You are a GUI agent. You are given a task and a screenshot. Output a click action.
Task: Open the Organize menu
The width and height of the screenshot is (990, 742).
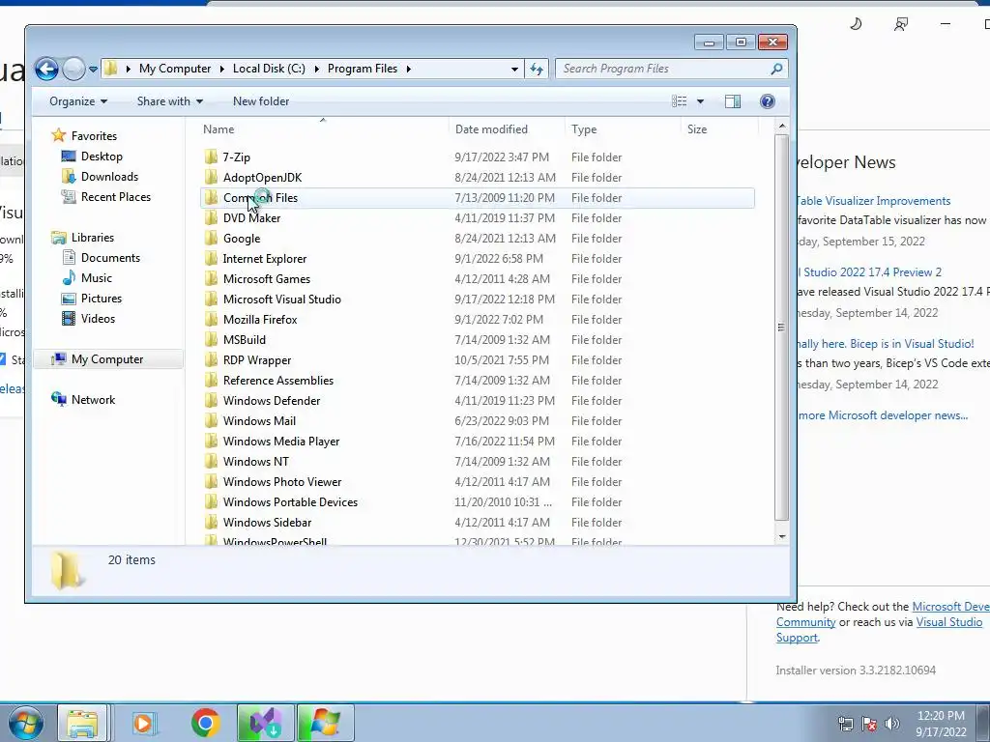tap(78, 101)
